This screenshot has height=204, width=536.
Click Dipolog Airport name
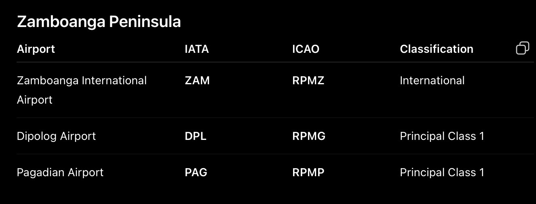57,136
